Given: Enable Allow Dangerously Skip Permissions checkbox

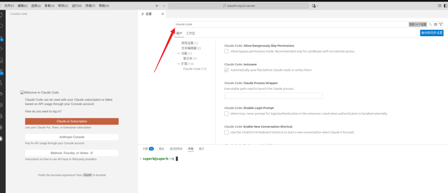Looking at the screenshot, I should 226,51.
